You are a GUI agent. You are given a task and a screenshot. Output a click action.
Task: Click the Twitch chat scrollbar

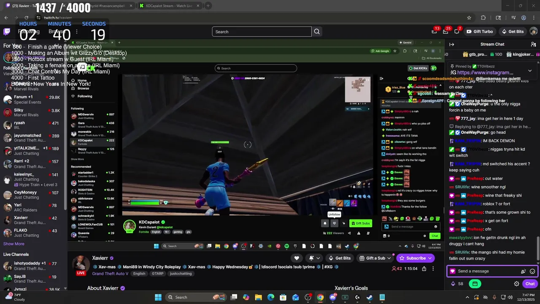(538, 249)
